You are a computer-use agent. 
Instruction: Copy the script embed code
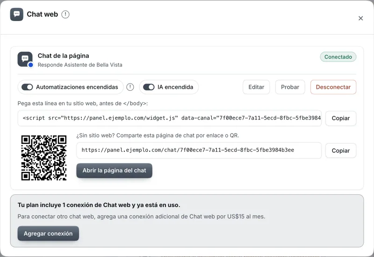[341, 118]
